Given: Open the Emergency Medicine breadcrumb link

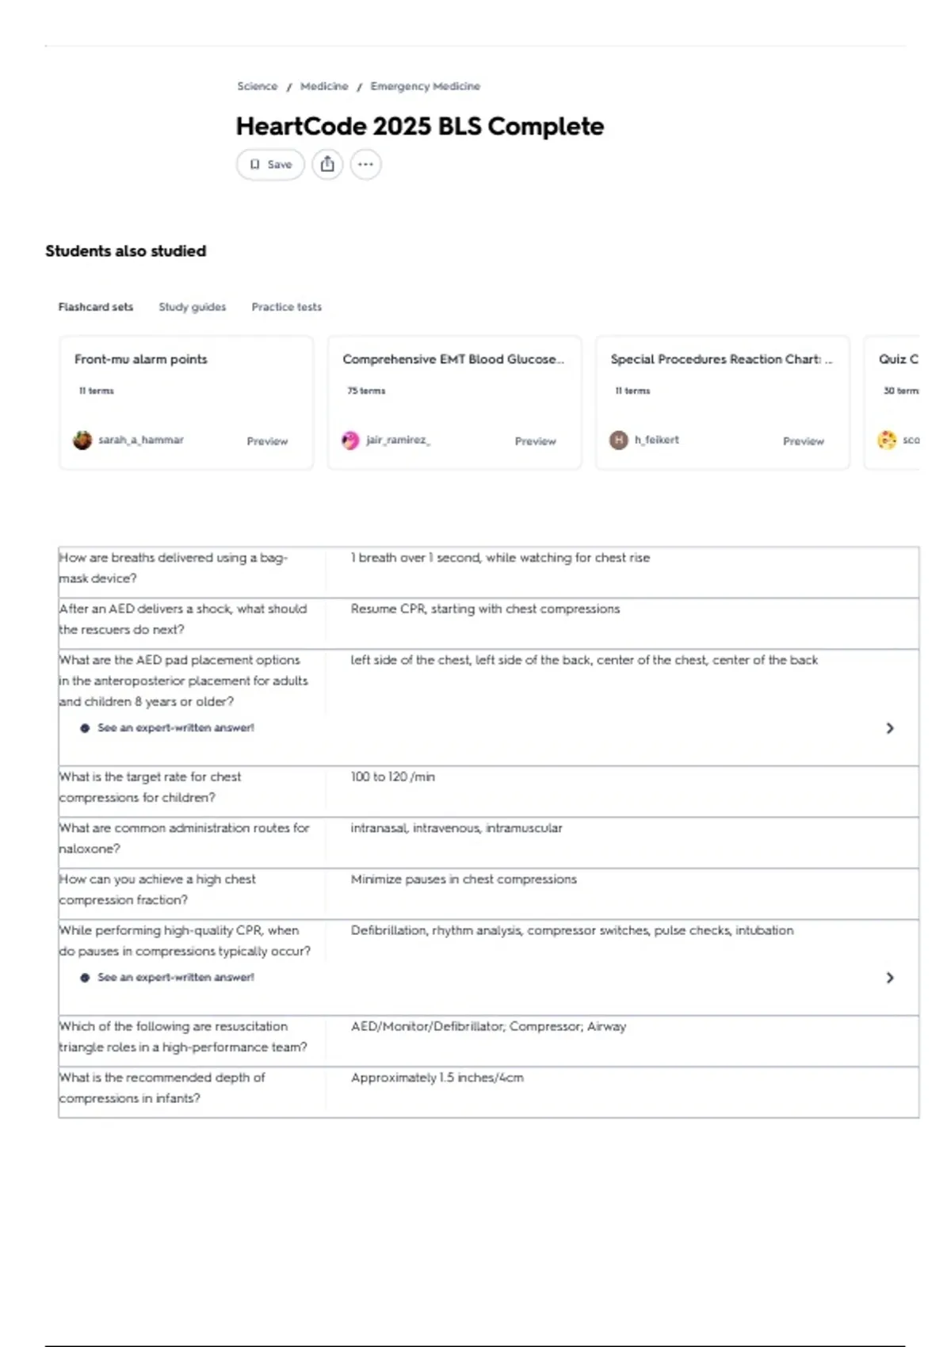Looking at the screenshot, I should pos(426,86).
